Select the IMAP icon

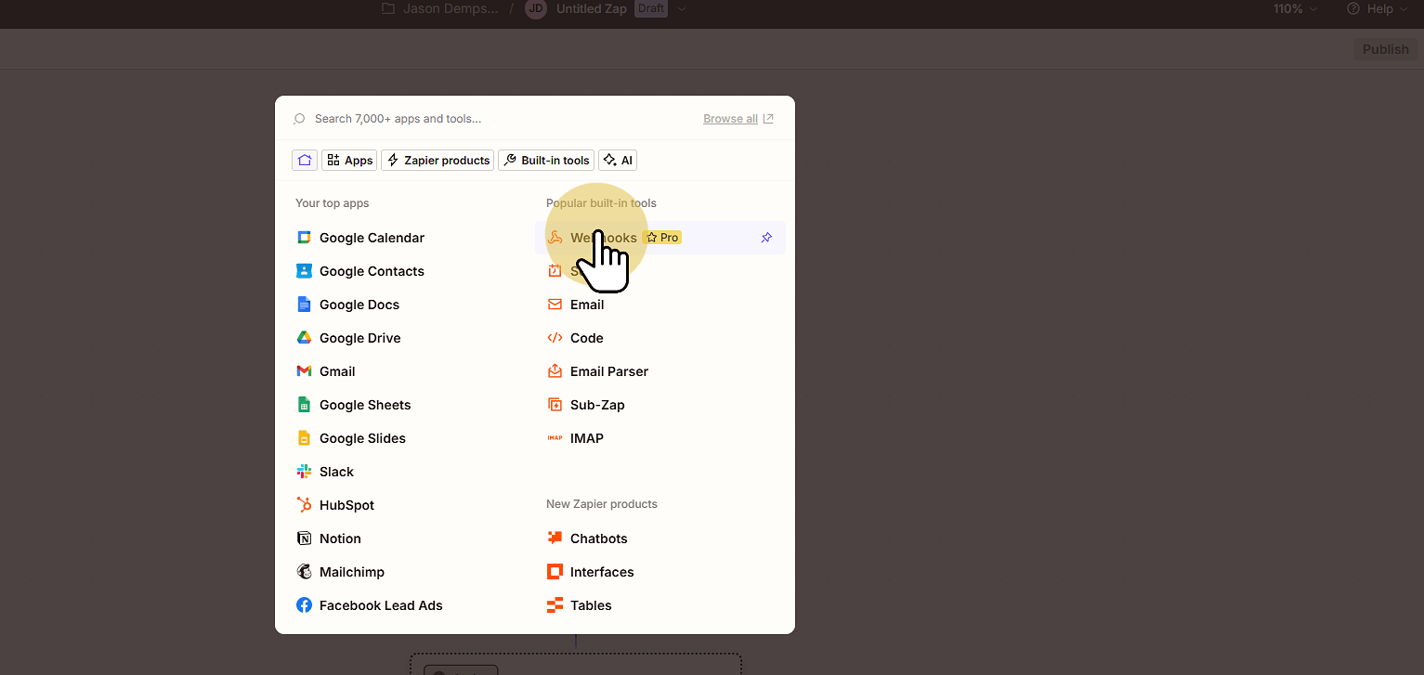(x=555, y=438)
